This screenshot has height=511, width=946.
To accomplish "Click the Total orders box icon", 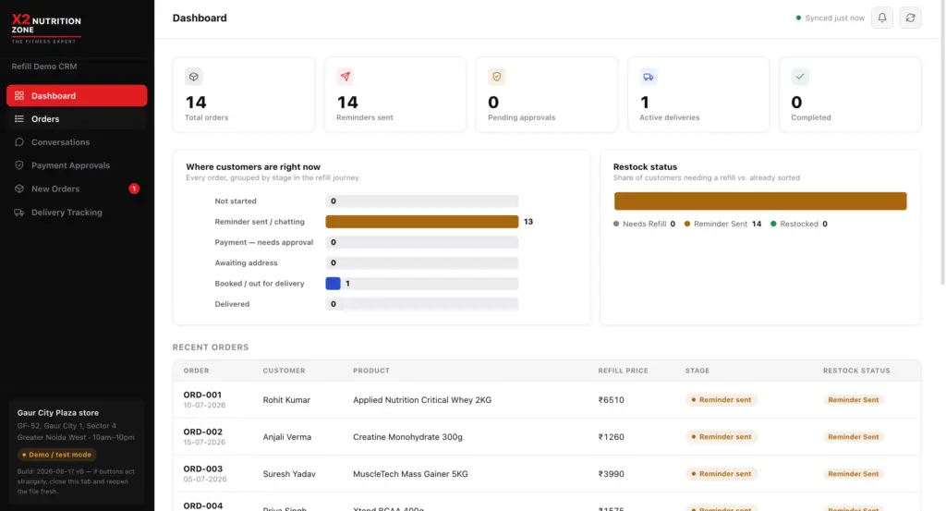I will [x=194, y=77].
